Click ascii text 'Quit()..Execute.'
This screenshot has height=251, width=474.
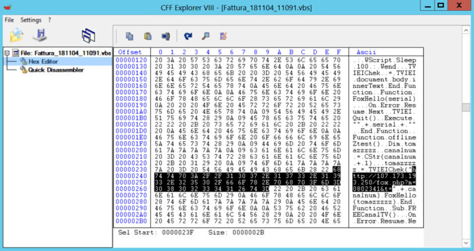pyautogui.click(x=384, y=118)
